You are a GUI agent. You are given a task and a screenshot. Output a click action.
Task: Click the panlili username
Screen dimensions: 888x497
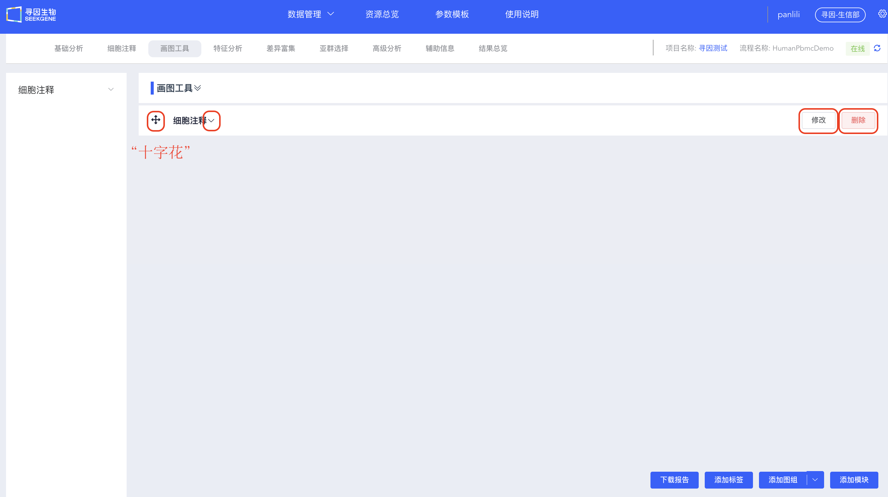coord(789,14)
